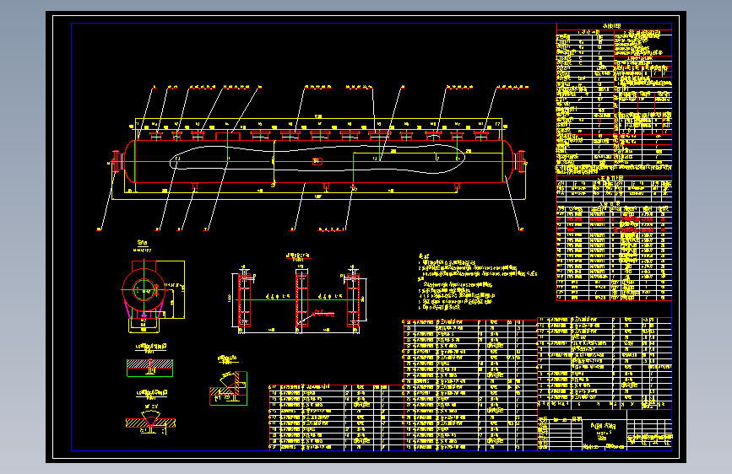Click the left end flange of the vessel

click(x=117, y=161)
